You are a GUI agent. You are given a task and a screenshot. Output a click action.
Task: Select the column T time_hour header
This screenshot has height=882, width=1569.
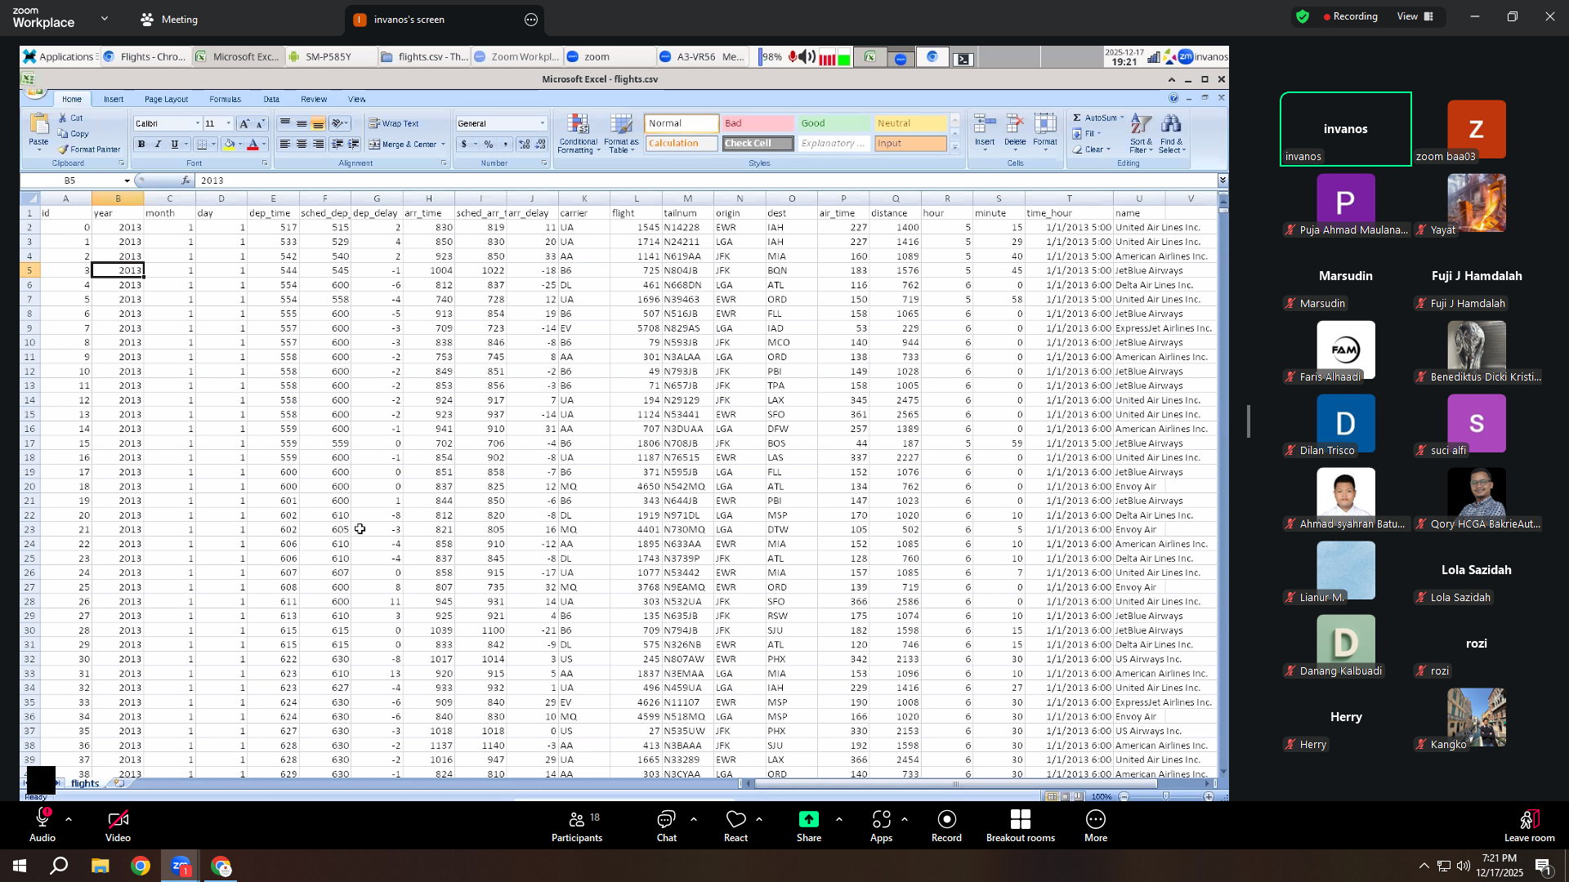click(1069, 198)
